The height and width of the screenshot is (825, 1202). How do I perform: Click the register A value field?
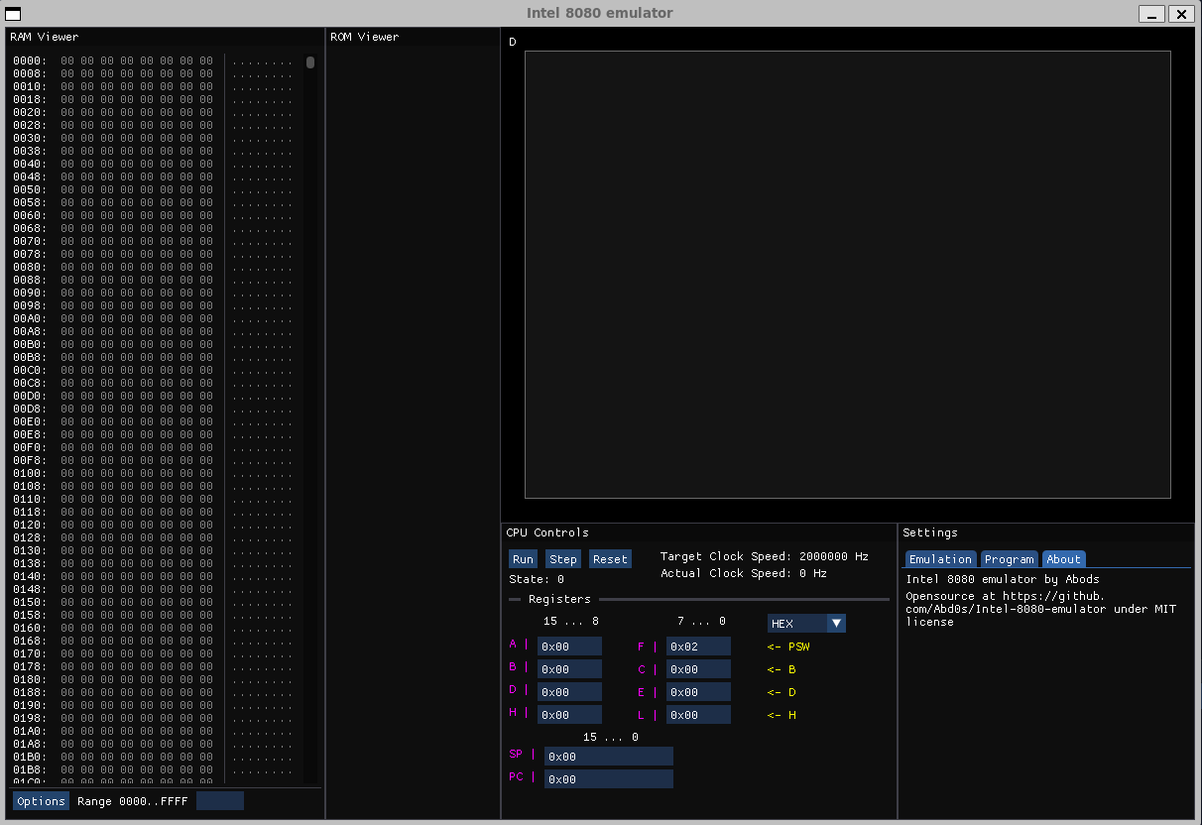pos(569,647)
